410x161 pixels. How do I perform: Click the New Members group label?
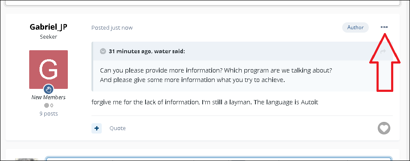pos(49,97)
